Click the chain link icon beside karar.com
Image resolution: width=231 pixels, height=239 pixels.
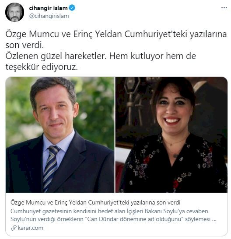14,228
